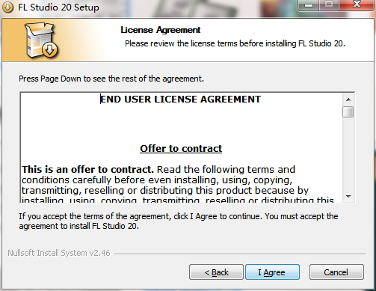This screenshot has width=376, height=291.
Task: Click the empty scrollbar track below thumb
Action: pyautogui.click(x=348, y=154)
